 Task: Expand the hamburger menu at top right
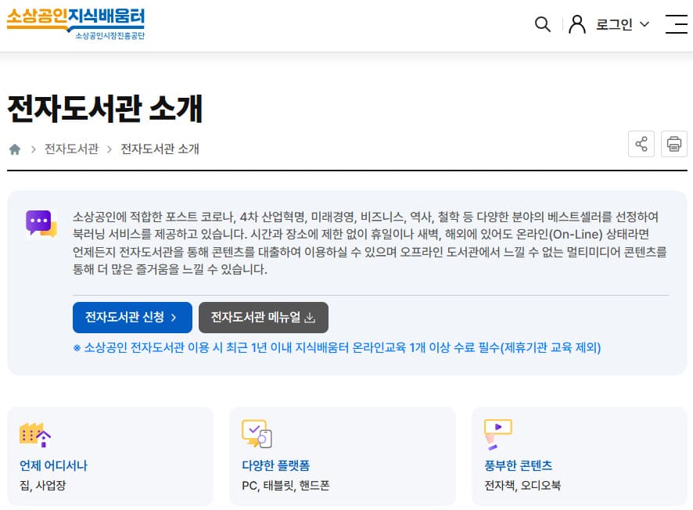point(676,24)
